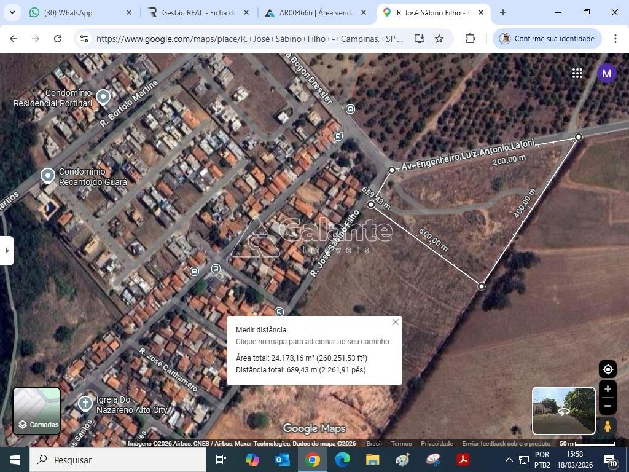
Task: Click Confirme sua identidade button
Action: coord(547,39)
